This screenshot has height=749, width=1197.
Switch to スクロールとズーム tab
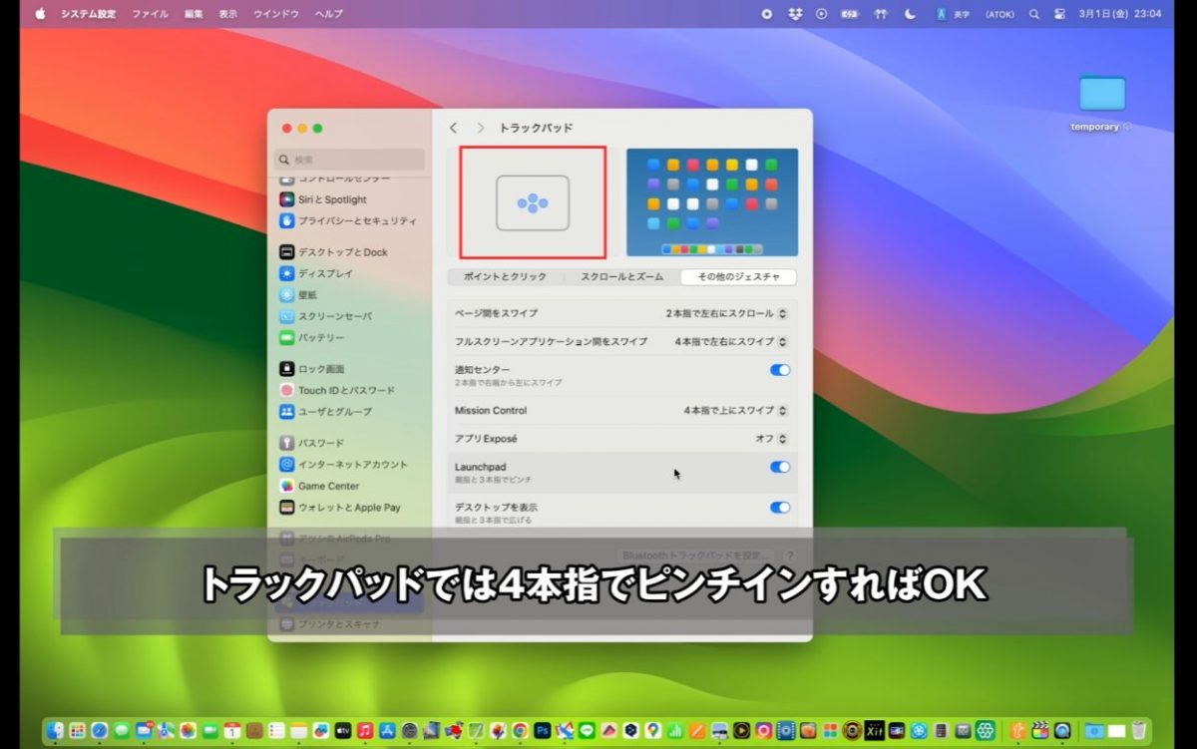[622, 277]
